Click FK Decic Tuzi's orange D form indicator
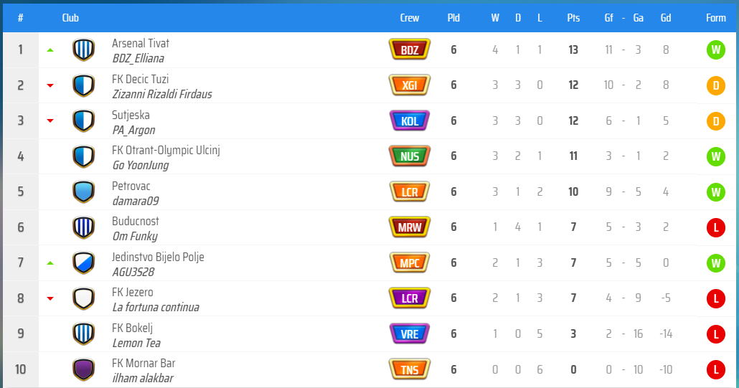 (715, 86)
